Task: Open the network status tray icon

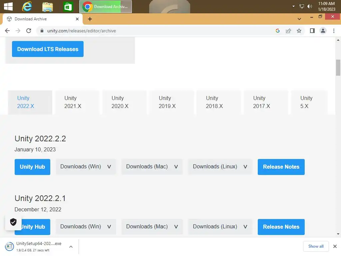Action: (302, 6)
